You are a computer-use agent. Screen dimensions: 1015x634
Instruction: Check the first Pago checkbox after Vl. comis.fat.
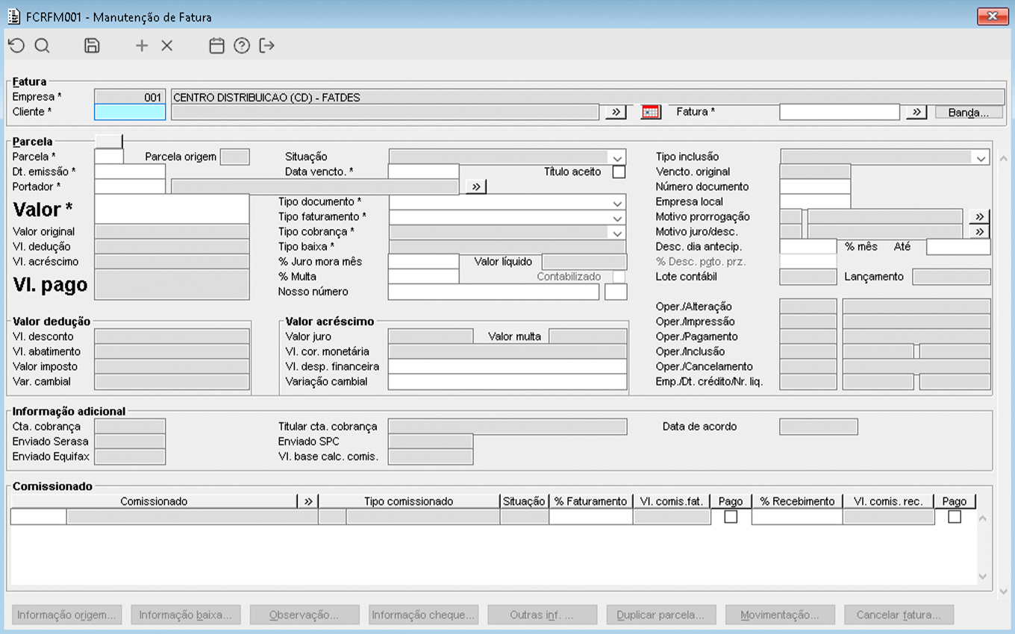tap(731, 516)
